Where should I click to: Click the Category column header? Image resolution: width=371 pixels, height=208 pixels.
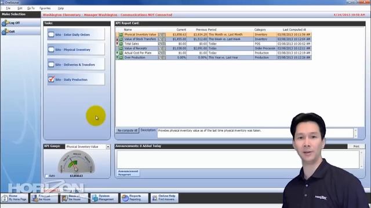[x=260, y=29]
